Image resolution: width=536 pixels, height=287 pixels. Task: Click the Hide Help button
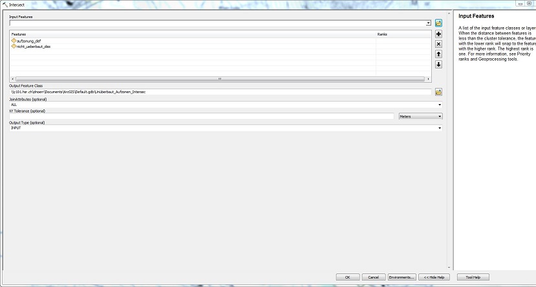point(434,277)
